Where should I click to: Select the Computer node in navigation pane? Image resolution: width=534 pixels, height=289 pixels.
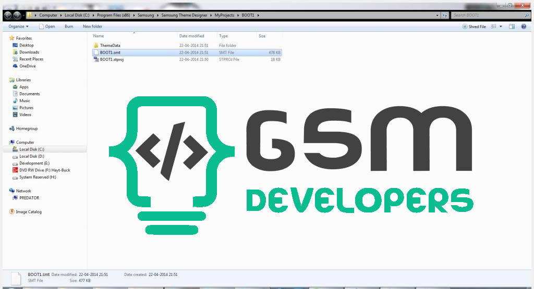point(25,143)
